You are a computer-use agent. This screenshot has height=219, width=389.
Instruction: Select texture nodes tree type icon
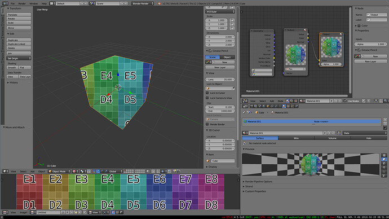(295, 101)
